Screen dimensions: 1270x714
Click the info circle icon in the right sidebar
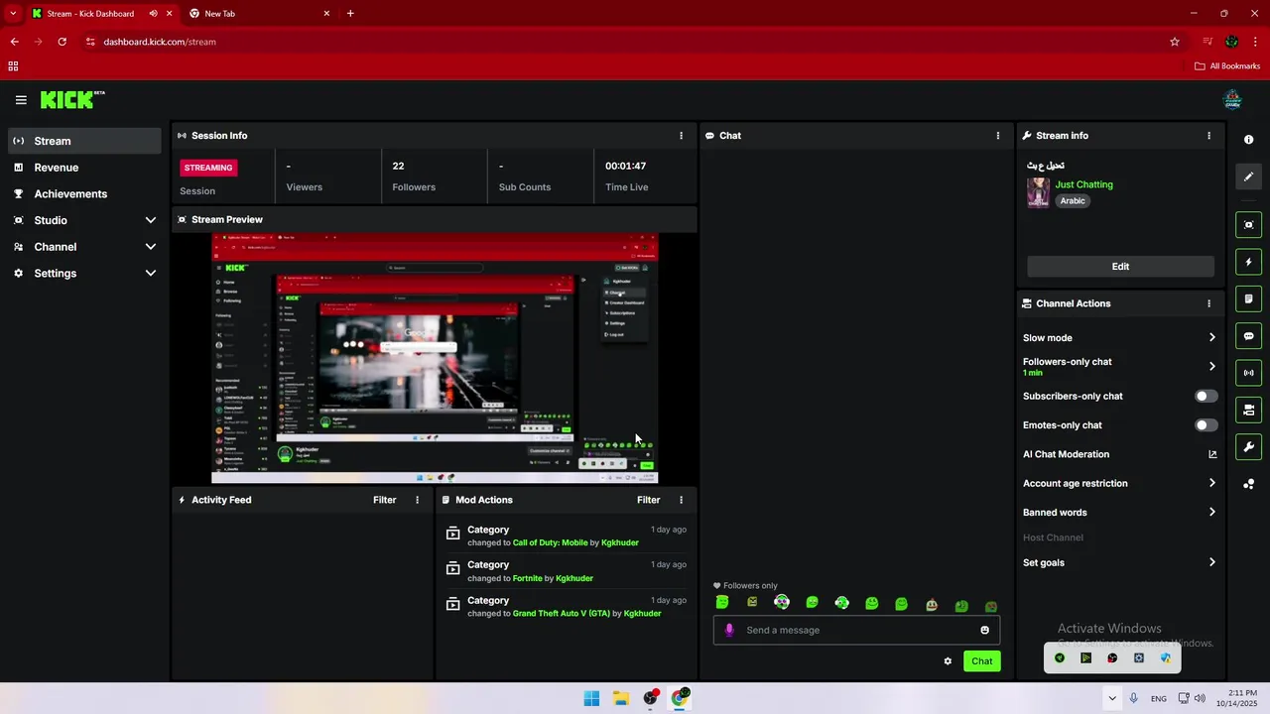click(x=1249, y=140)
